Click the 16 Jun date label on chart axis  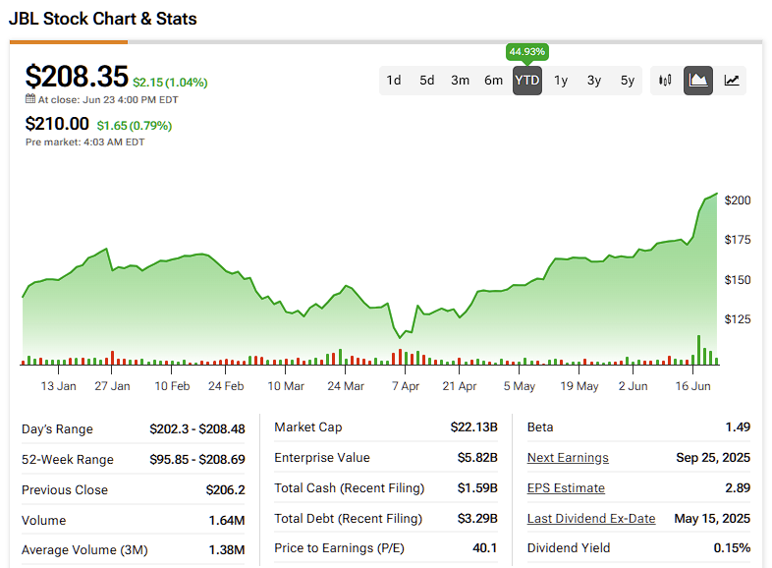click(x=692, y=386)
